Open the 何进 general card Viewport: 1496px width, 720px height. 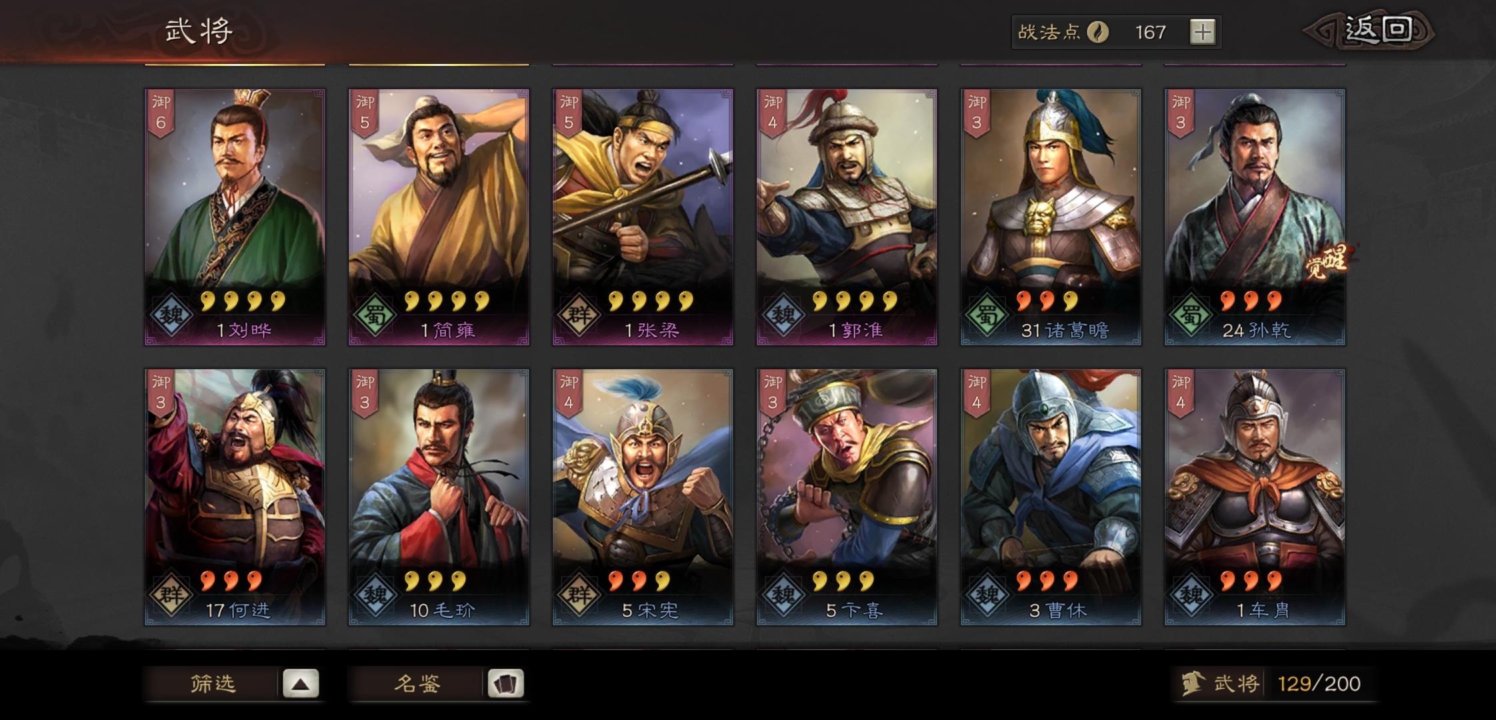point(235,497)
